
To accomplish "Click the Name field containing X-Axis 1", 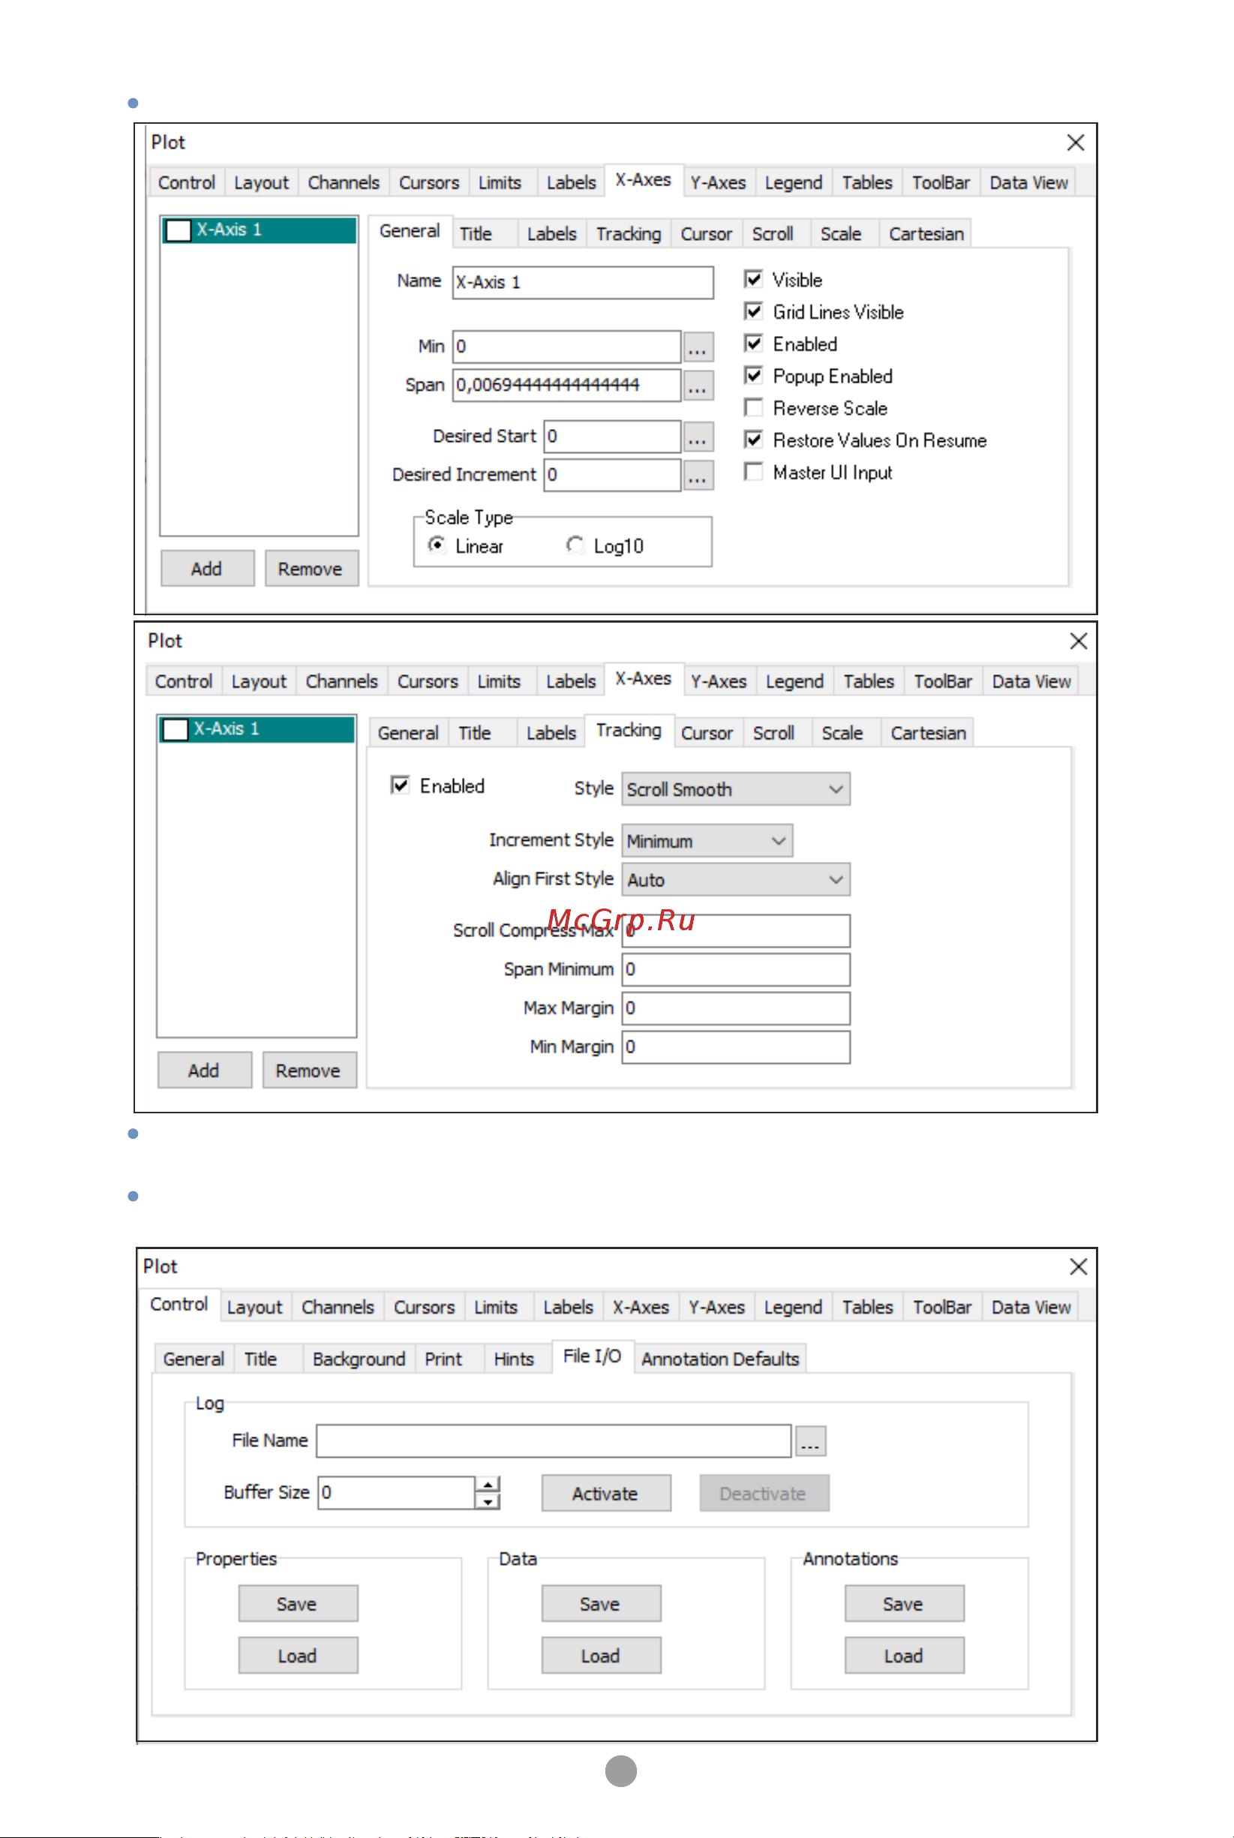I will (x=583, y=283).
